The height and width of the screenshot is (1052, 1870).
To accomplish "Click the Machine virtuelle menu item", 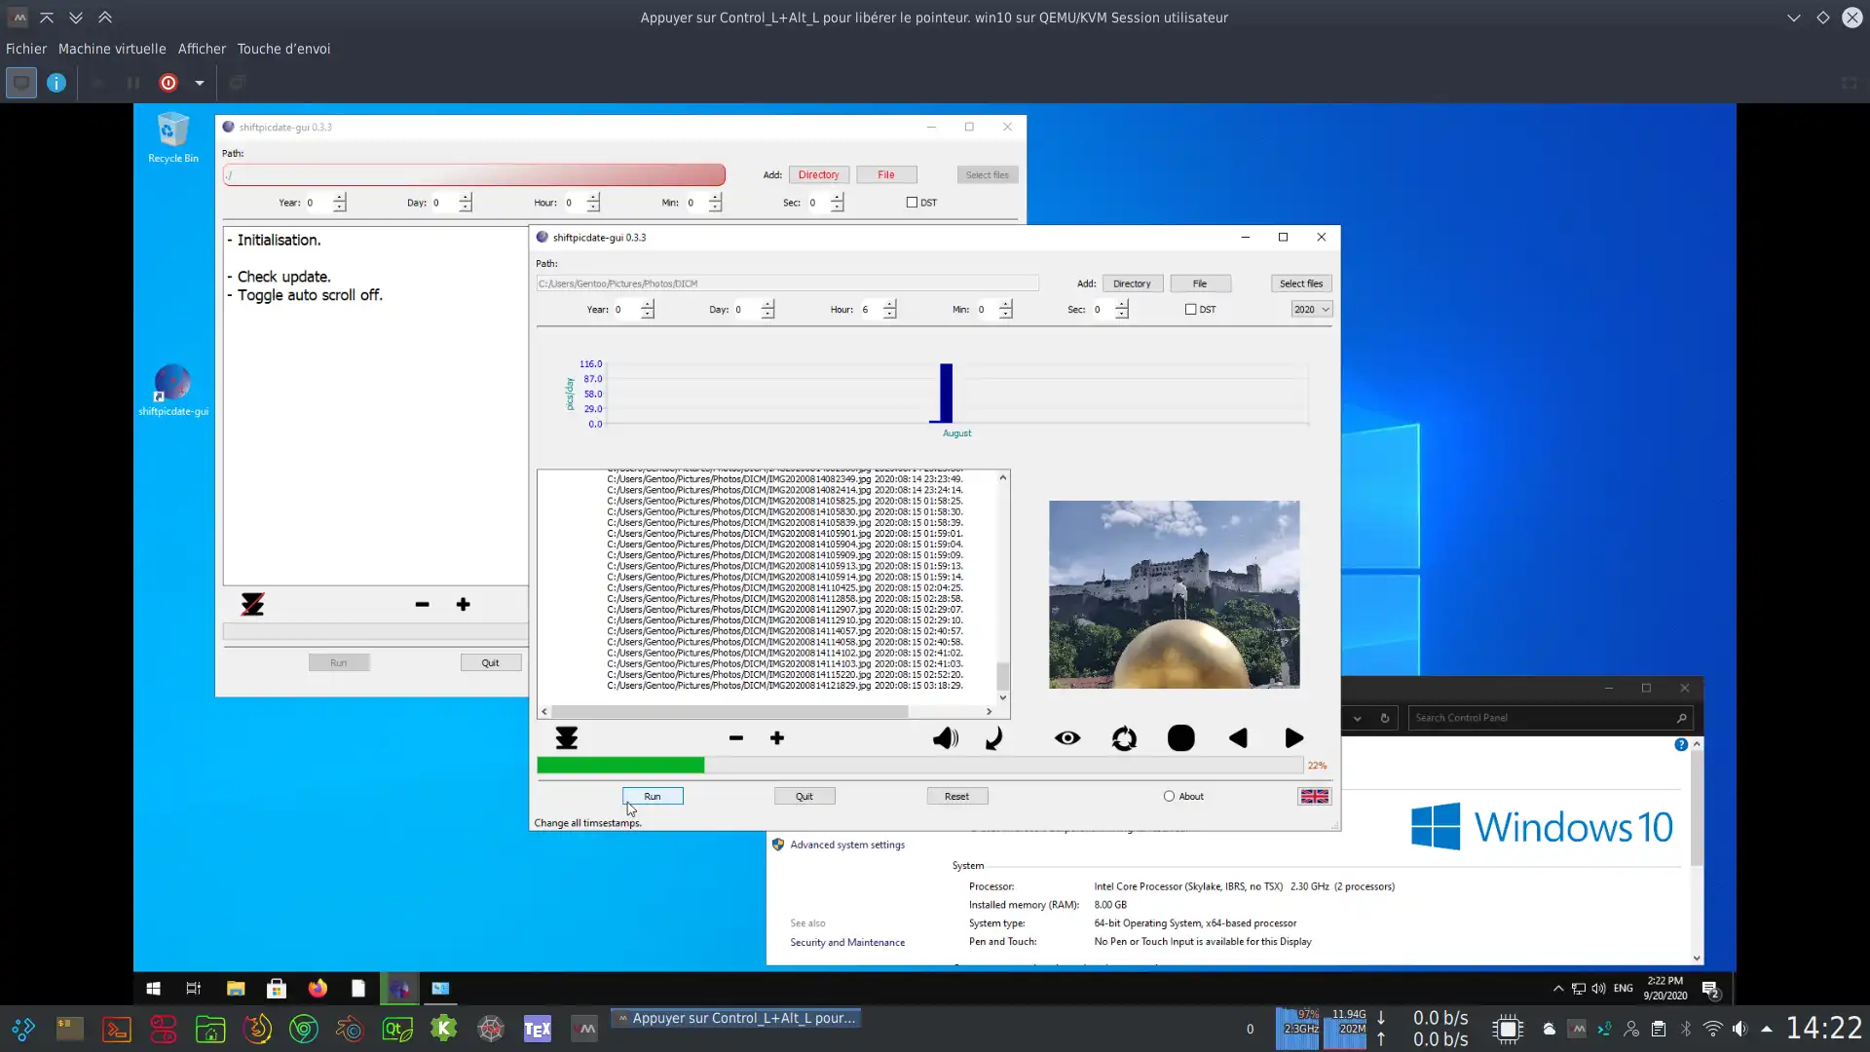I will click(x=110, y=48).
